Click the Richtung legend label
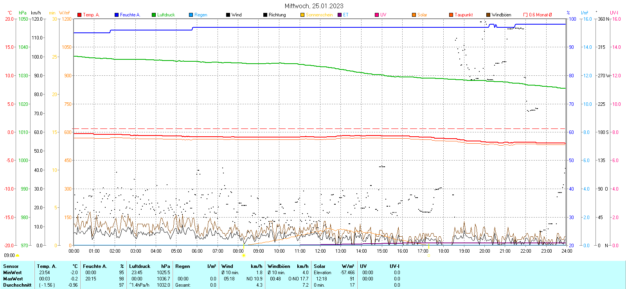This screenshot has width=626, height=289. pyautogui.click(x=277, y=15)
